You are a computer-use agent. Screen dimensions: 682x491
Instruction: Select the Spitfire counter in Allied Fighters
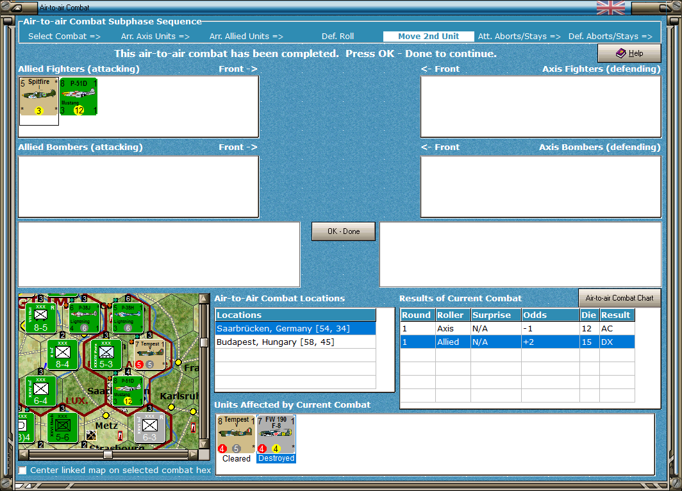[x=38, y=97]
